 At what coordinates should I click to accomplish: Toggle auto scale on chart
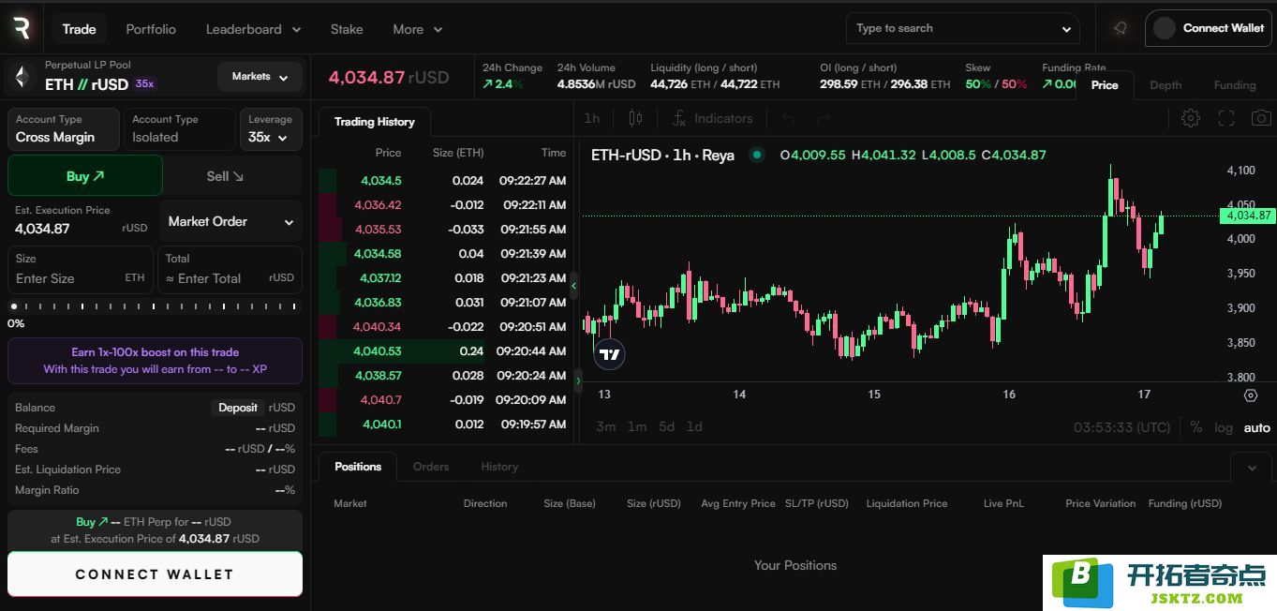click(x=1257, y=427)
